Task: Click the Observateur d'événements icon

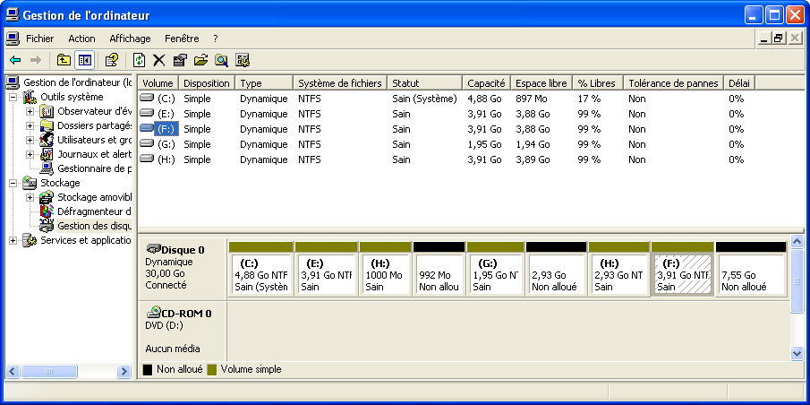Action: coord(47,111)
